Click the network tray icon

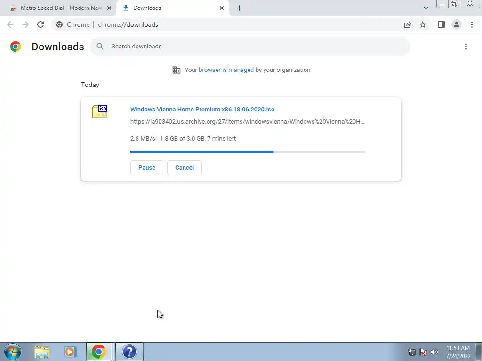(x=411, y=352)
